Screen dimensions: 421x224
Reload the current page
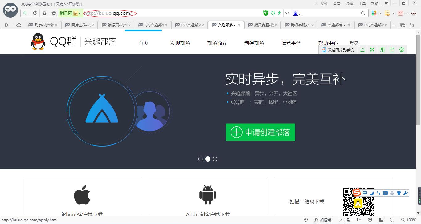35,13
